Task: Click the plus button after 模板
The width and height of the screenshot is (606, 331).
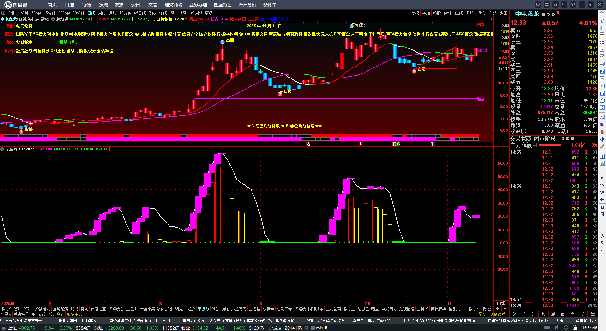Action: click(x=498, y=309)
